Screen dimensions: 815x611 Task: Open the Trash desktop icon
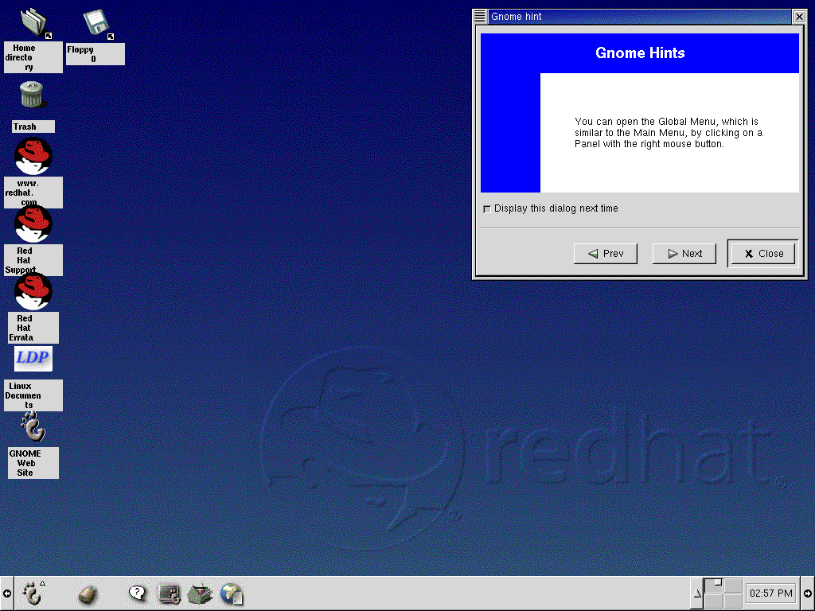(32, 95)
